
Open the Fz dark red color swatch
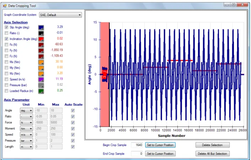pyautogui.click(x=41, y=56)
